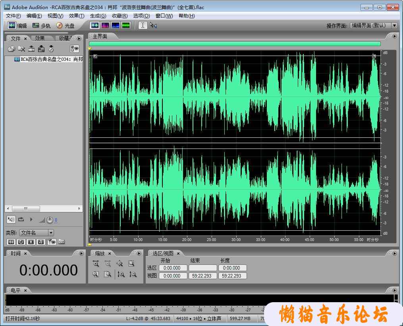Toggle the file list show options eye button

(75, 48)
